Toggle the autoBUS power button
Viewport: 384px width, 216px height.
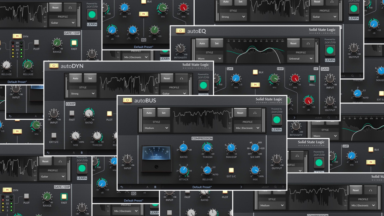point(127,100)
